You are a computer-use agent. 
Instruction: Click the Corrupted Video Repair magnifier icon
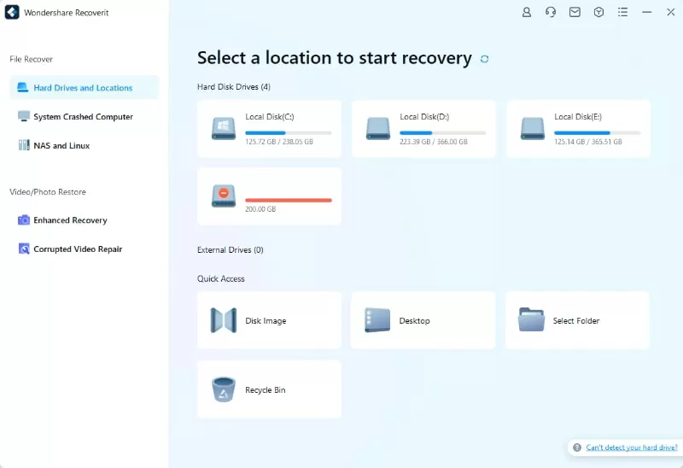(24, 249)
